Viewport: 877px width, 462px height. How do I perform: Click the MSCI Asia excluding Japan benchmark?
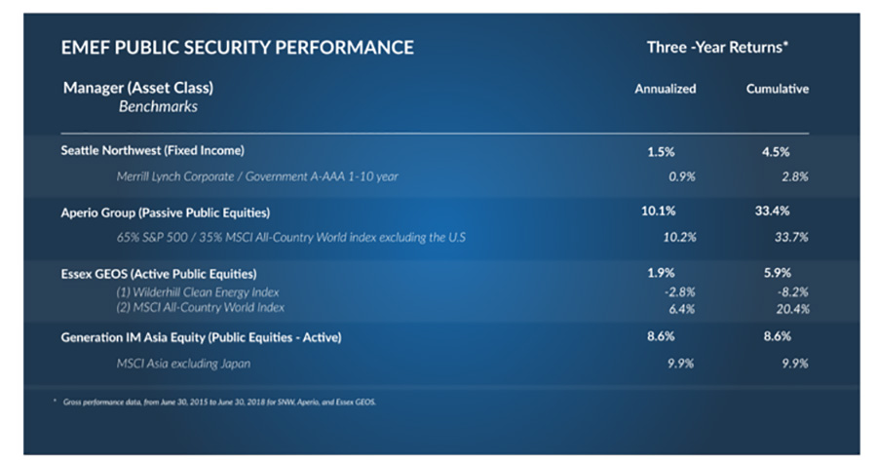click(x=183, y=364)
